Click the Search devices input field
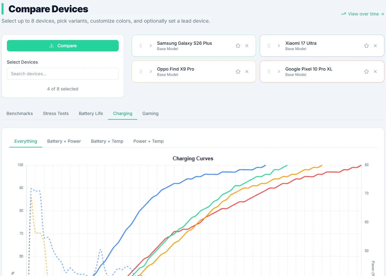Image resolution: width=386 pixels, height=276 pixels. tap(63, 74)
